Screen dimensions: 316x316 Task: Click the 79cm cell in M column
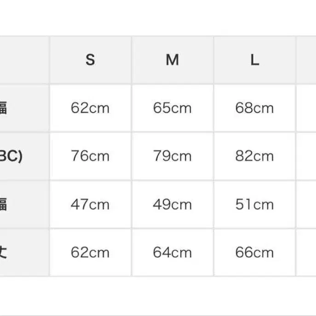click(172, 156)
